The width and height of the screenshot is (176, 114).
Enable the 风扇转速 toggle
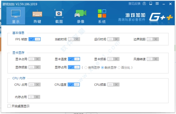[x=153, y=59]
